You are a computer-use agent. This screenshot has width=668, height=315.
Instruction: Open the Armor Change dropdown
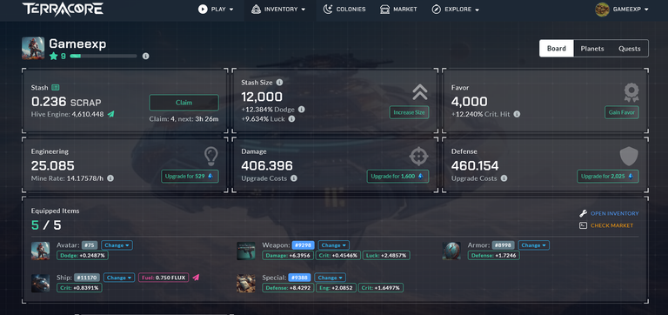(x=533, y=245)
